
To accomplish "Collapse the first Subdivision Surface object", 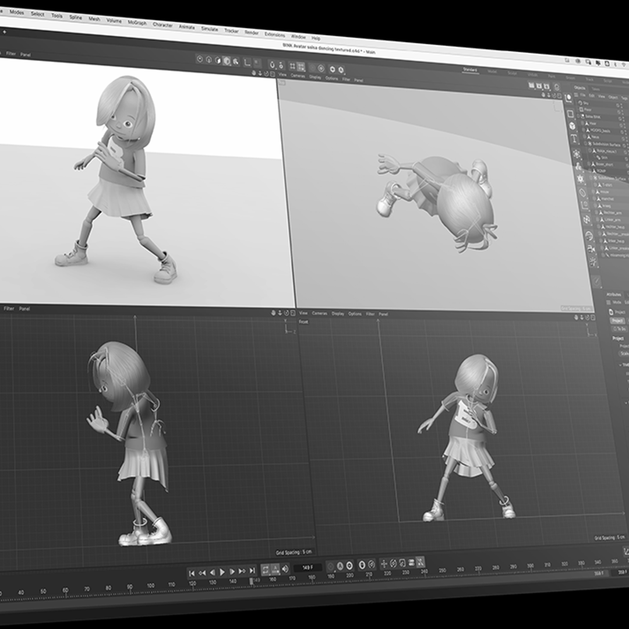I will [x=585, y=144].
